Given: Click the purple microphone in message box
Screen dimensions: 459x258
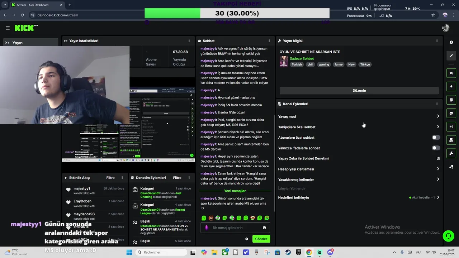Looking at the screenshot, I should point(206,228).
